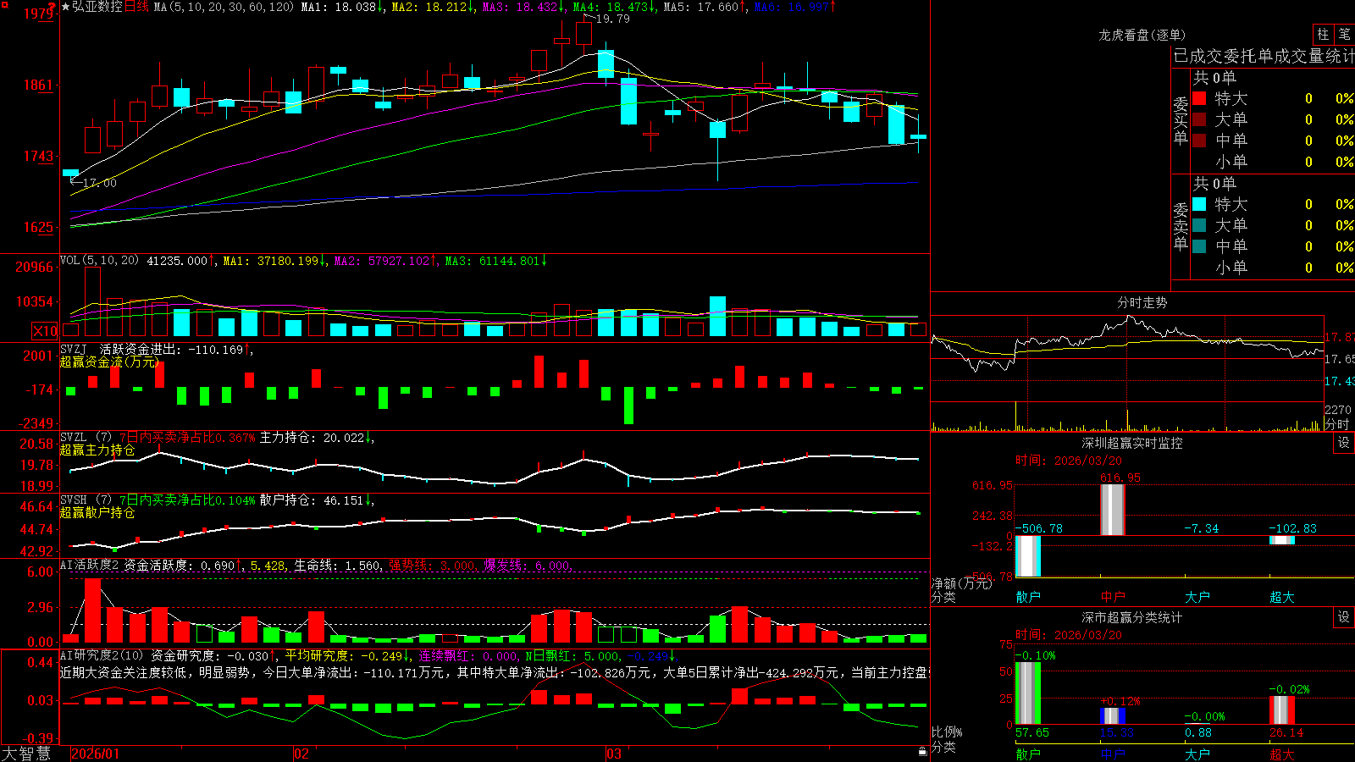Image resolution: width=1355 pixels, height=762 pixels.
Task: Click the 深市超赢分类统计 title
Action: 1131,617
